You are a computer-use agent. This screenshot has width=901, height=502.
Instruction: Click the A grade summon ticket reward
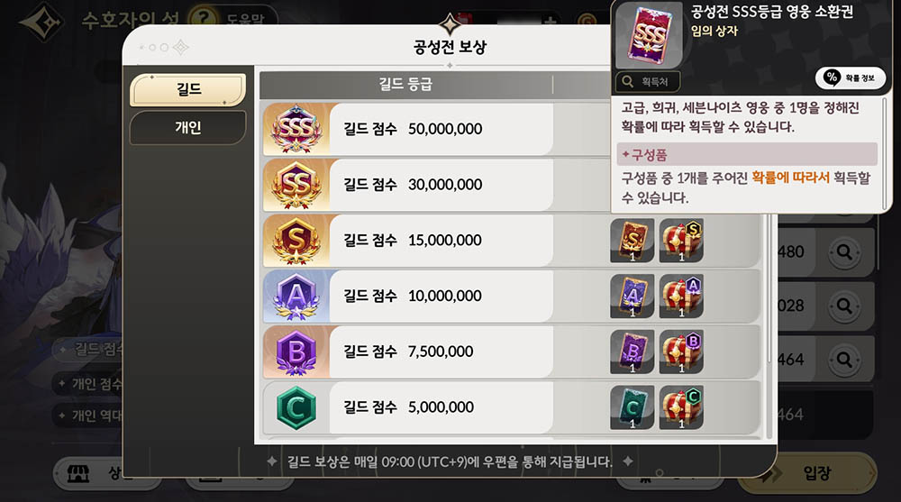(633, 297)
